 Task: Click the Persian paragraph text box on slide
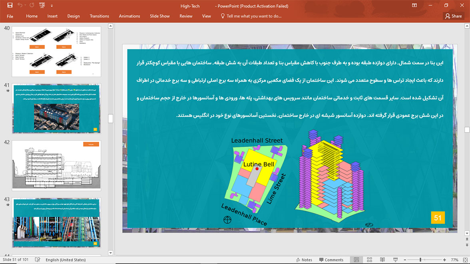[290, 89]
